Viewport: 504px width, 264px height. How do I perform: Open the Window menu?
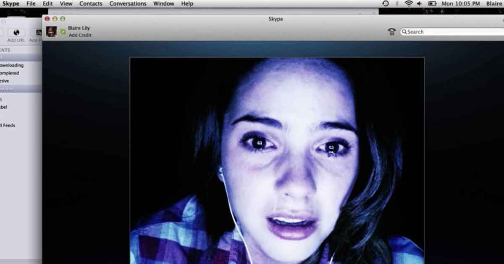click(163, 3)
